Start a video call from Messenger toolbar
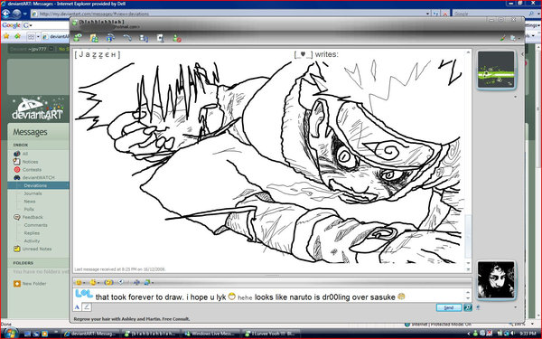The image size is (542, 339). pyautogui.click(x=110, y=38)
